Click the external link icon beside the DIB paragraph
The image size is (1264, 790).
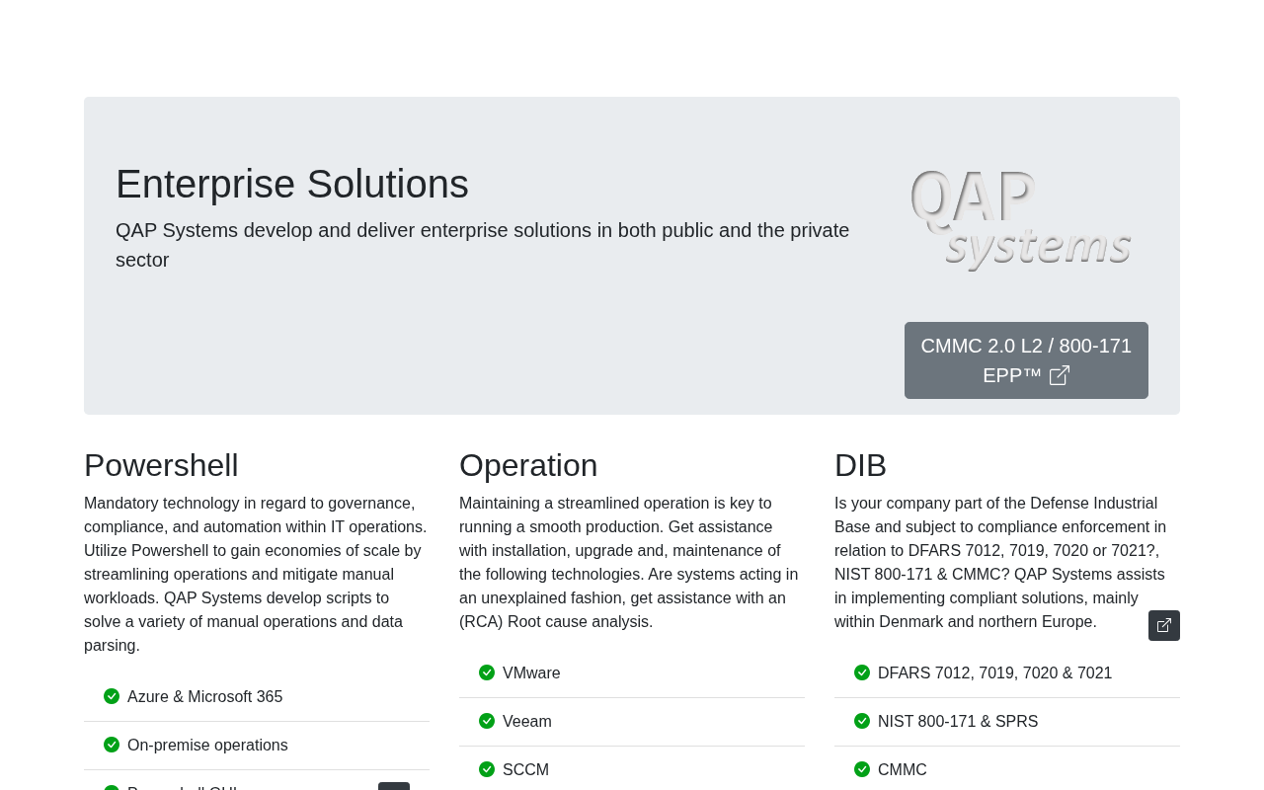(1164, 625)
